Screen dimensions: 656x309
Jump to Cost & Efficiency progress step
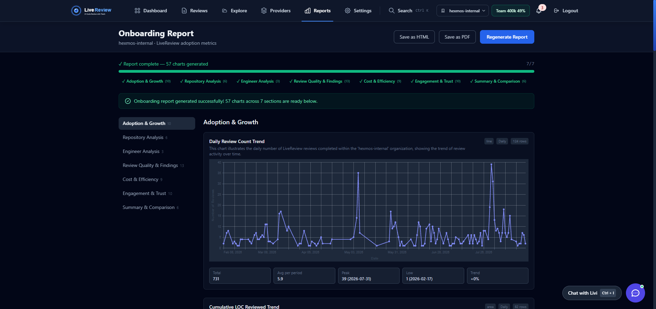(x=380, y=81)
